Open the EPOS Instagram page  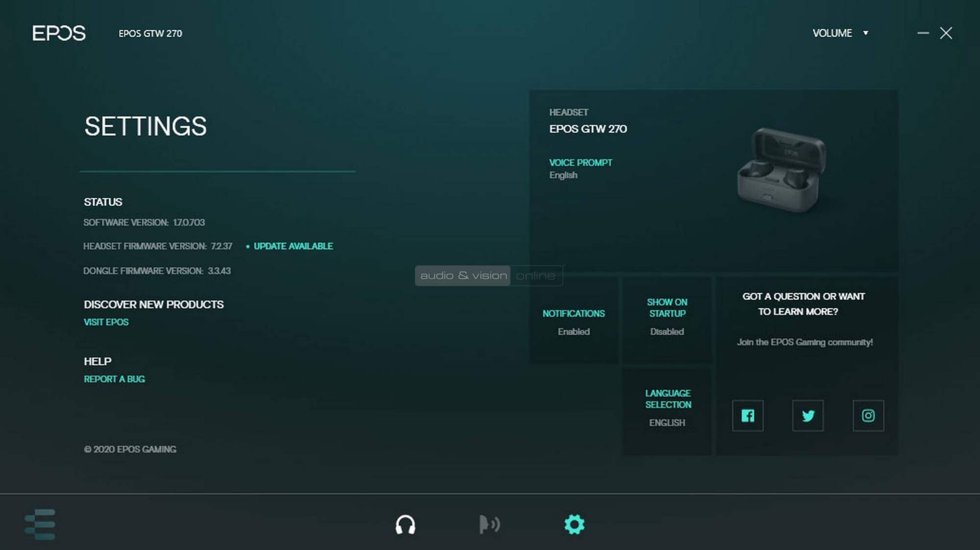[868, 416]
